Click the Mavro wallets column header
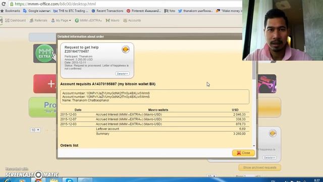This screenshot has width=323, height=182. tap(158, 110)
